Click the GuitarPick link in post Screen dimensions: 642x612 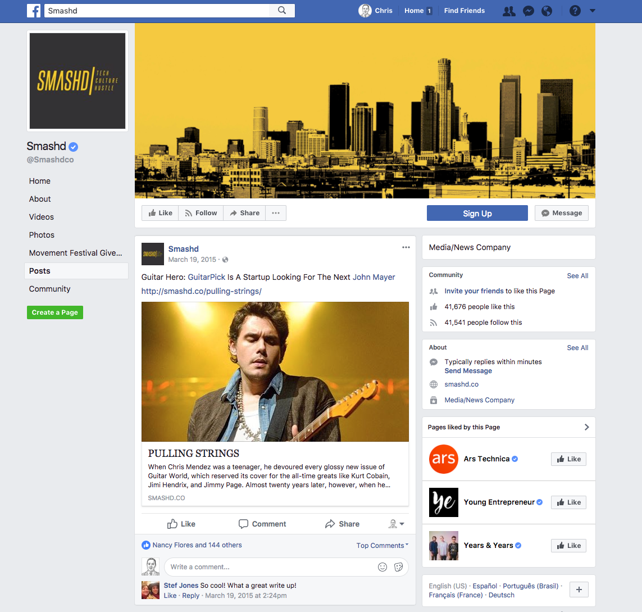coord(206,277)
